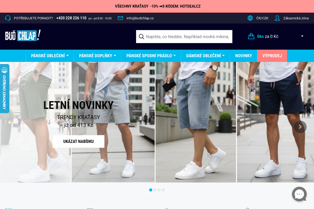Expand the Pánské oblečení menu
The height and width of the screenshot is (209, 314).
click(x=50, y=56)
